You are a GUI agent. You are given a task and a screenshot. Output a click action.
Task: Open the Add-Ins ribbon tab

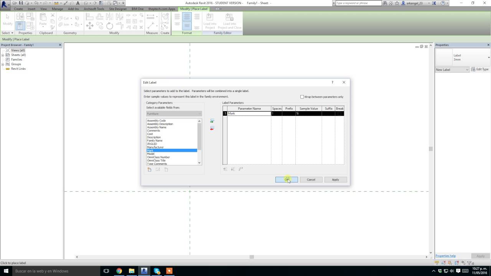coord(73,9)
